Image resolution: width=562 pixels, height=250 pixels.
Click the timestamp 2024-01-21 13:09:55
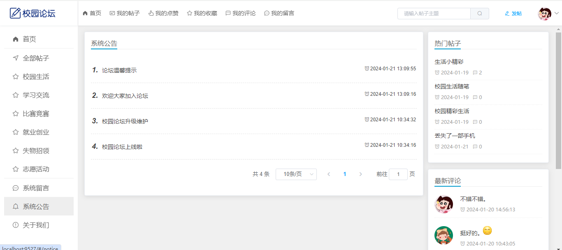click(393, 69)
